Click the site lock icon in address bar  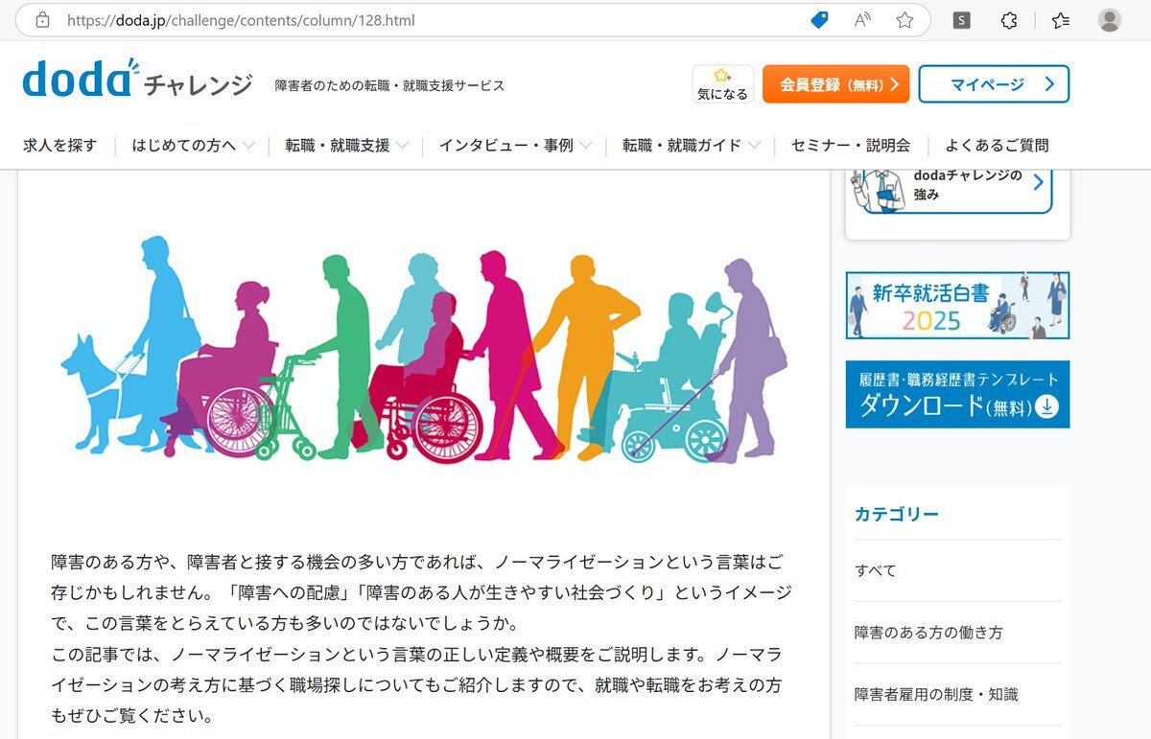[x=42, y=20]
